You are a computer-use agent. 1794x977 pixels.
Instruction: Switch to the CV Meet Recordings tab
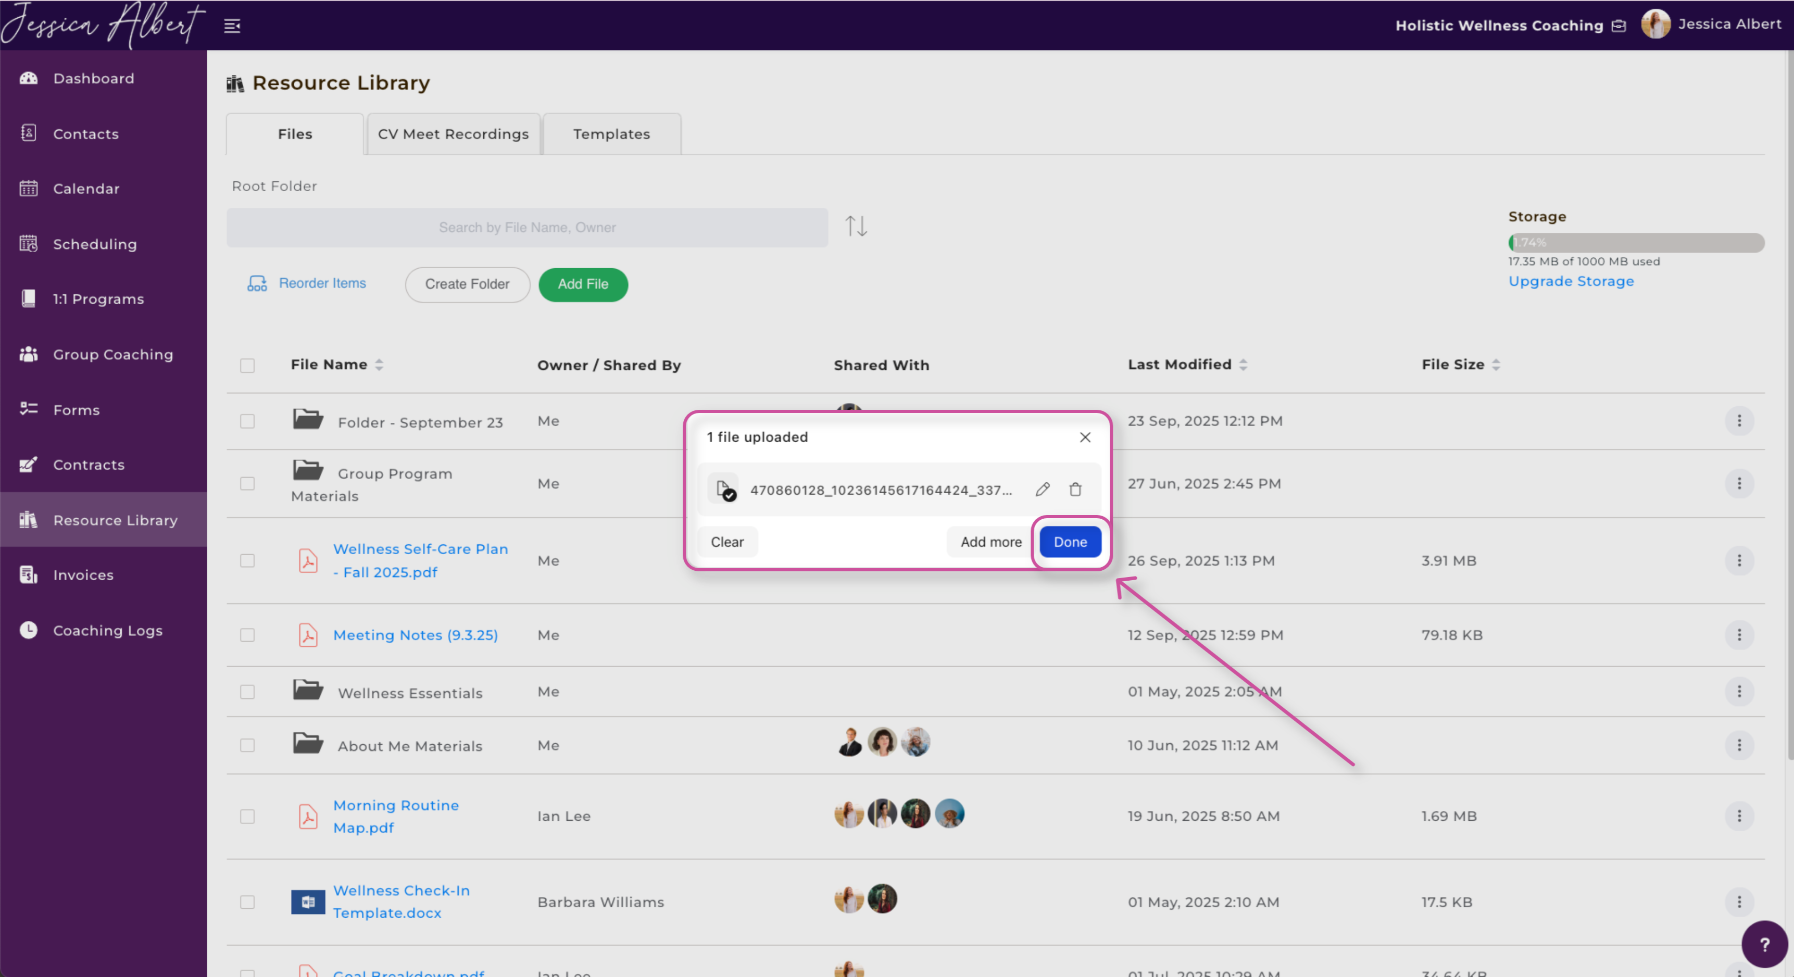tap(454, 134)
